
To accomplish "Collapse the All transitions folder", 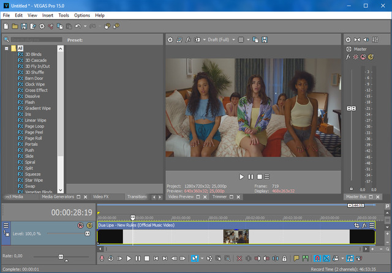I will 7,48.
